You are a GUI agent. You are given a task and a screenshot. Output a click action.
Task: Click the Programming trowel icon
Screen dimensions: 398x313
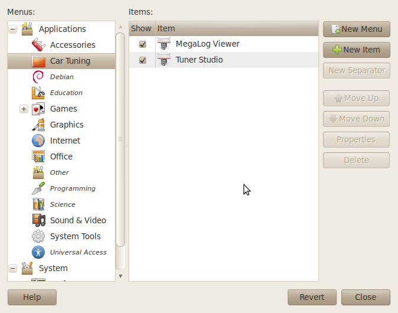(38, 188)
